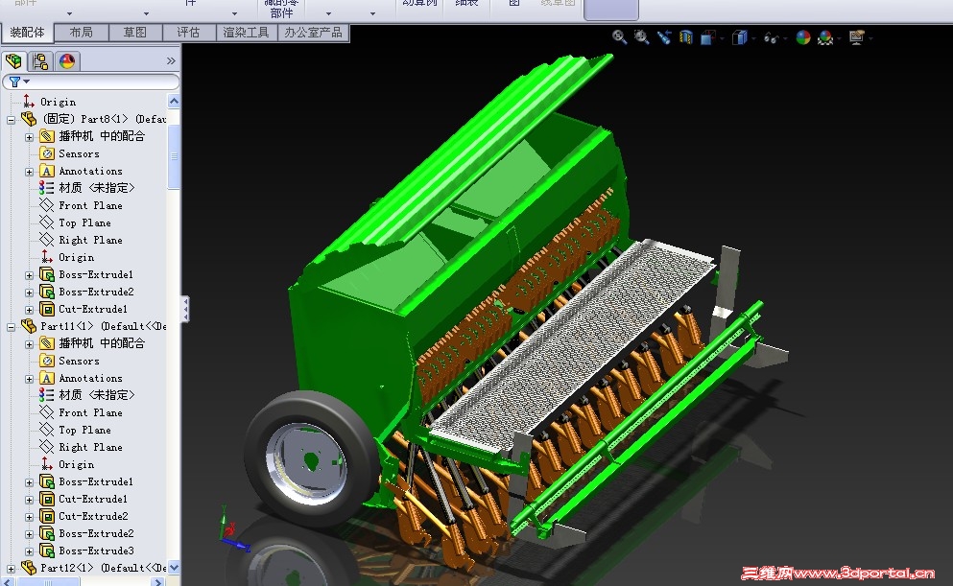Click the filter funnel icon

coord(14,82)
